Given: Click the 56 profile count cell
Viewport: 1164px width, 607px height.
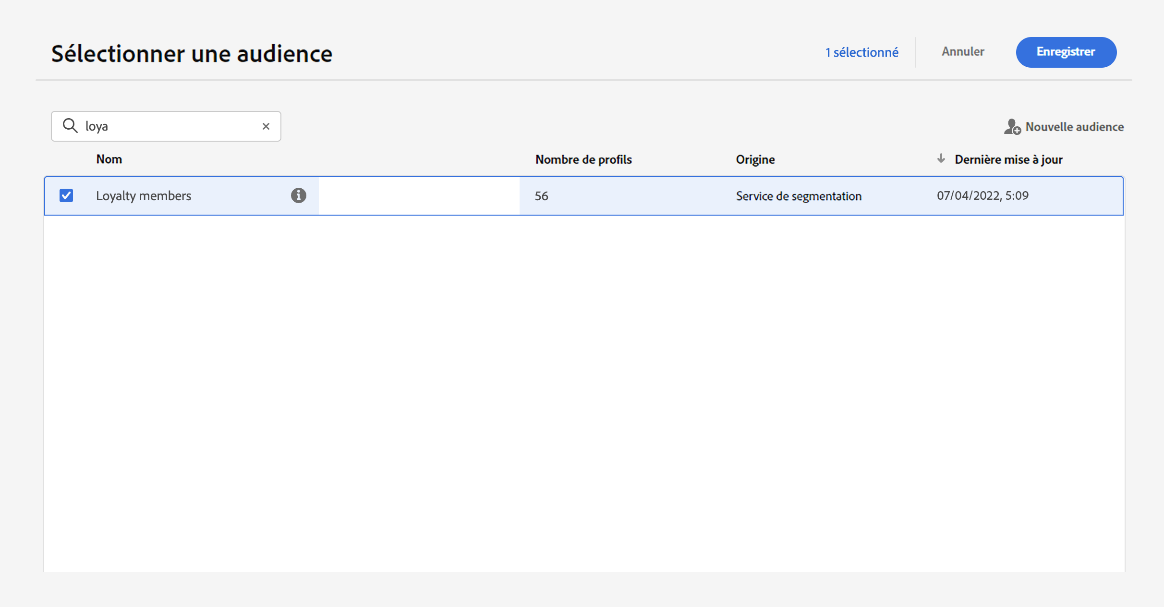Looking at the screenshot, I should (x=541, y=196).
